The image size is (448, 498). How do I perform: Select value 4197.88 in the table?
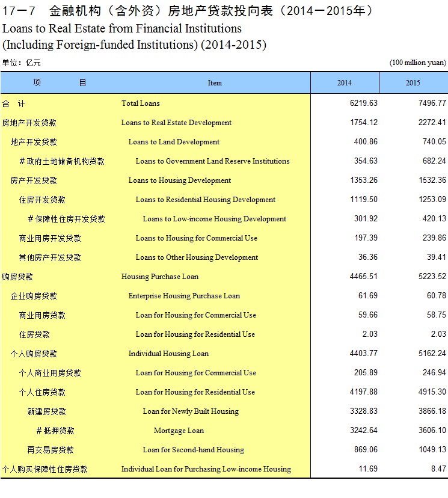click(x=364, y=392)
